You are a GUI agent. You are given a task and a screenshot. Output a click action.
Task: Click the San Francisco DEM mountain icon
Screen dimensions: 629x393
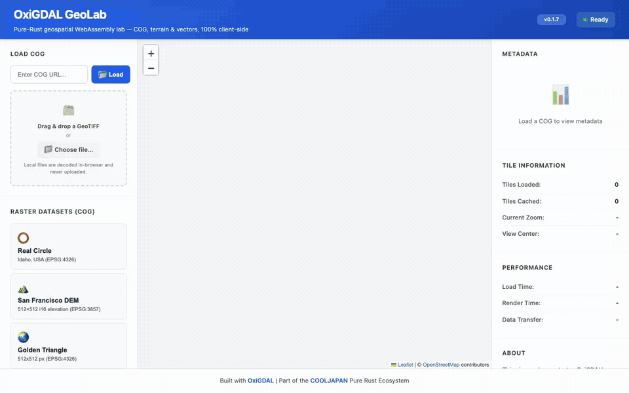point(24,289)
